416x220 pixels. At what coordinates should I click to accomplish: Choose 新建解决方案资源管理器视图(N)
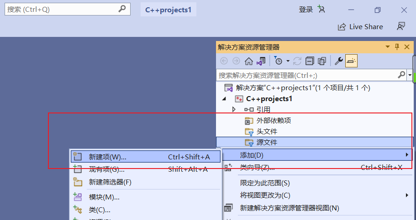click(x=317, y=208)
